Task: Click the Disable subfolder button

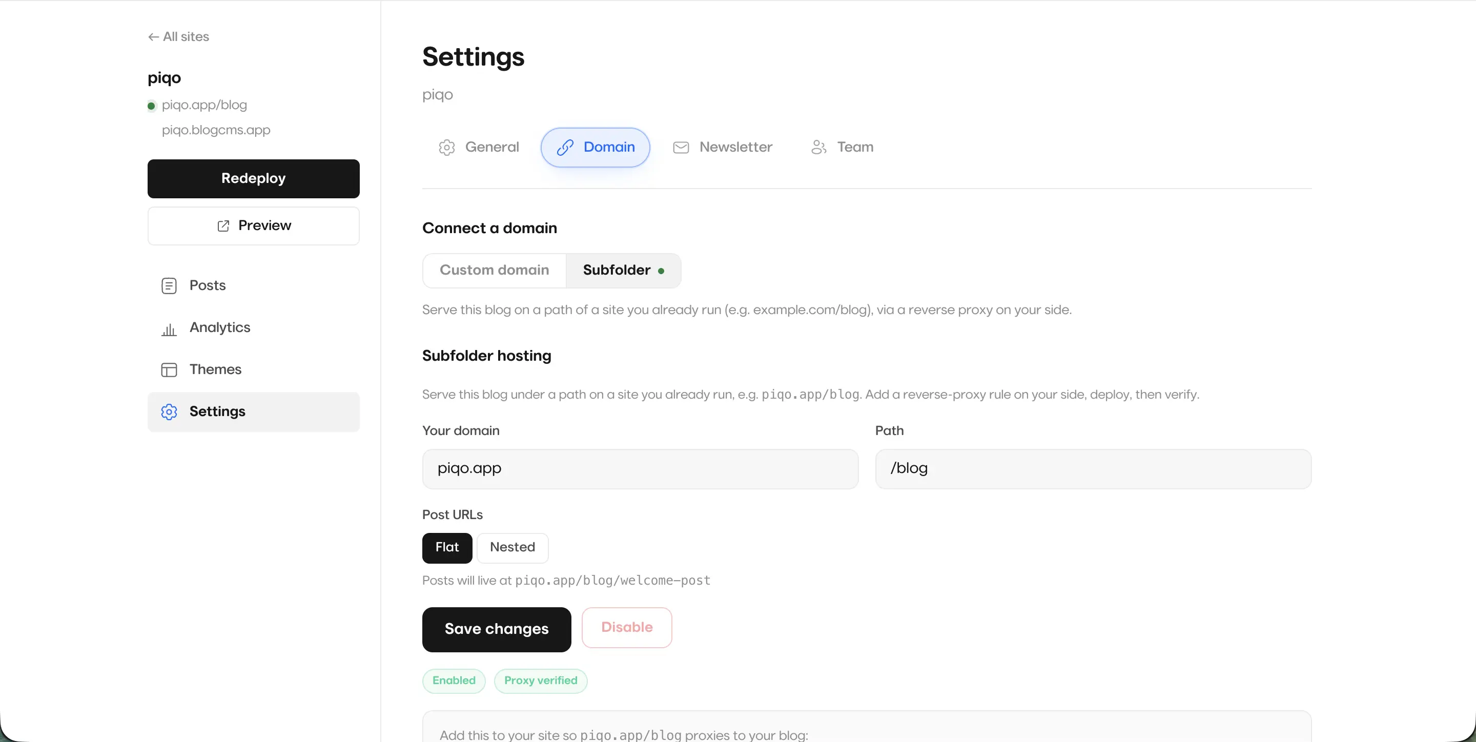Action: 627,627
